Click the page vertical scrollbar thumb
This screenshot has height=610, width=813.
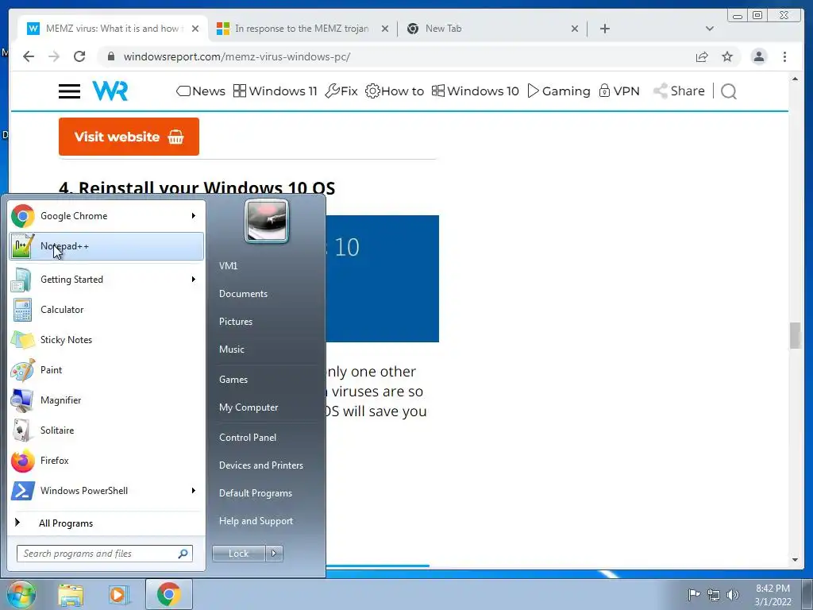(795, 336)
